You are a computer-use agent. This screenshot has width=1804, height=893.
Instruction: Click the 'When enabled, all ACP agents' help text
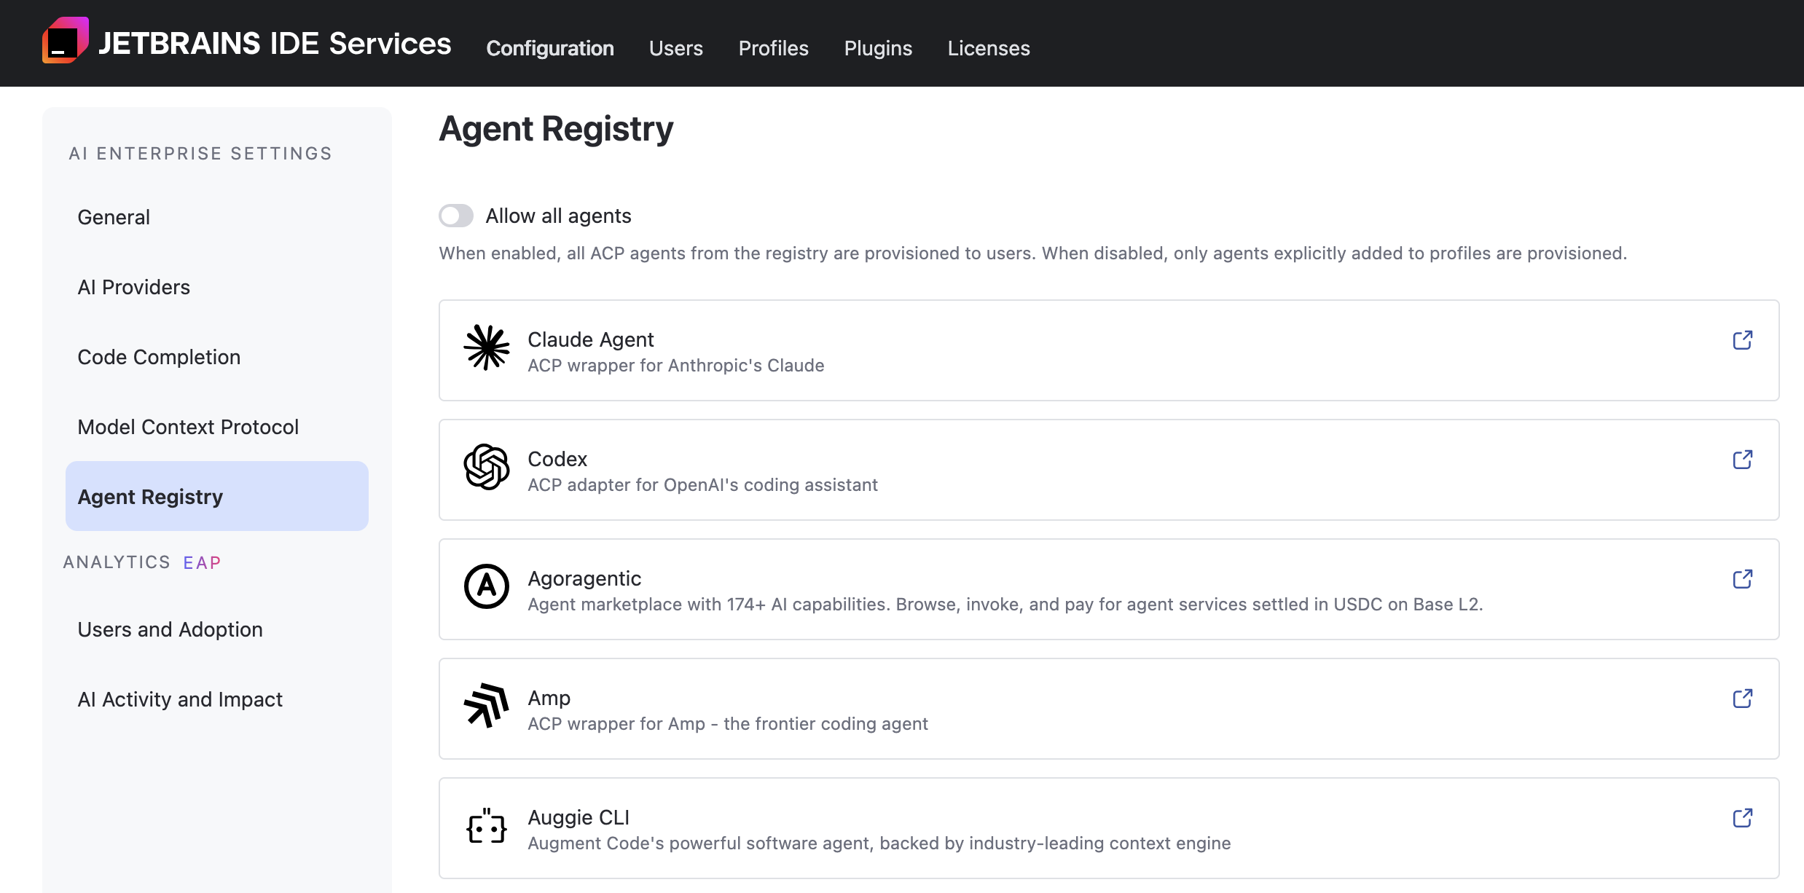pyautogui.click(x=1032, y=253)
